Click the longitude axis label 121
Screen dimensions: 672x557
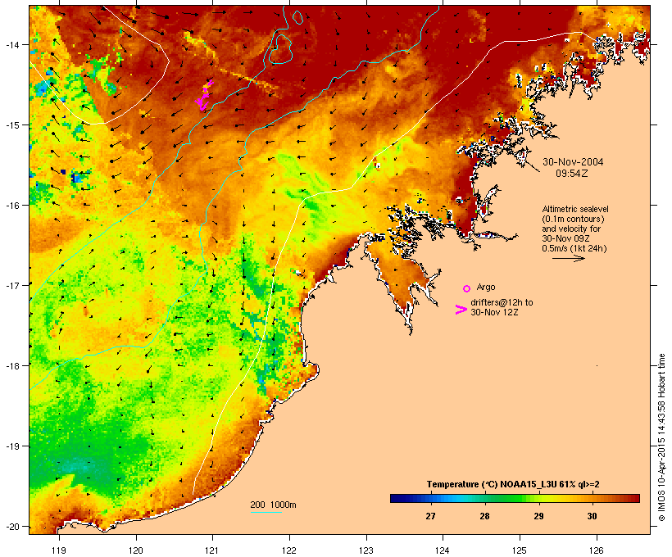point(212,550)
